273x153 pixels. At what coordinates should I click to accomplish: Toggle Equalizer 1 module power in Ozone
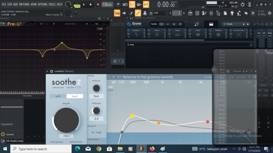click(129, 30)
